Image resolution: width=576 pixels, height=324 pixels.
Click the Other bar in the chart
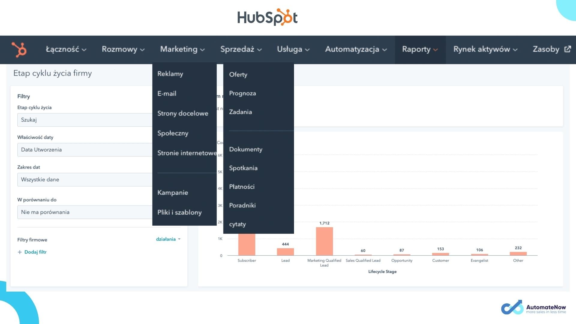(x=518, y=254)
